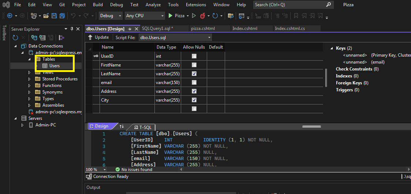Open the Any CPU platform dropdown
Viewport: 411px width, 194px height.
(x=145, y=16)
